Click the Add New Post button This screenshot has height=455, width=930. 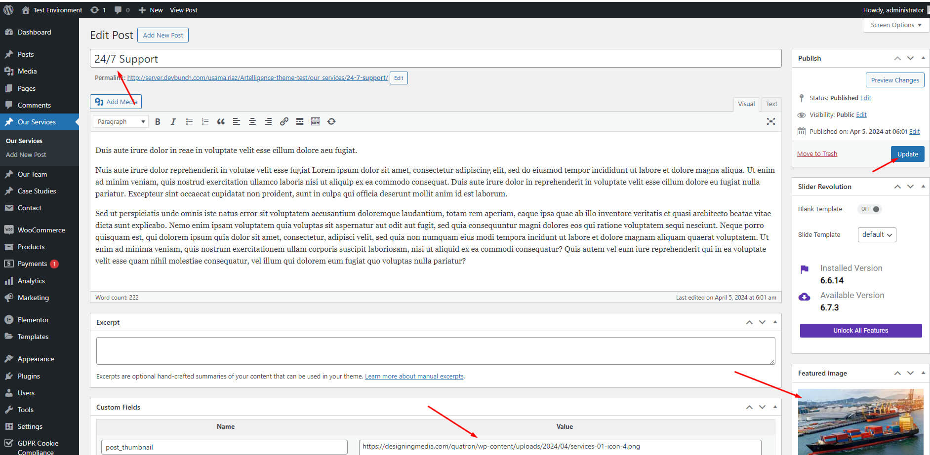point(163,35)
